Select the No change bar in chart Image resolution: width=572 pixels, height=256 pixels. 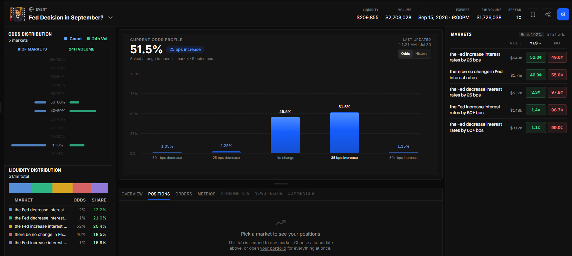285,135
